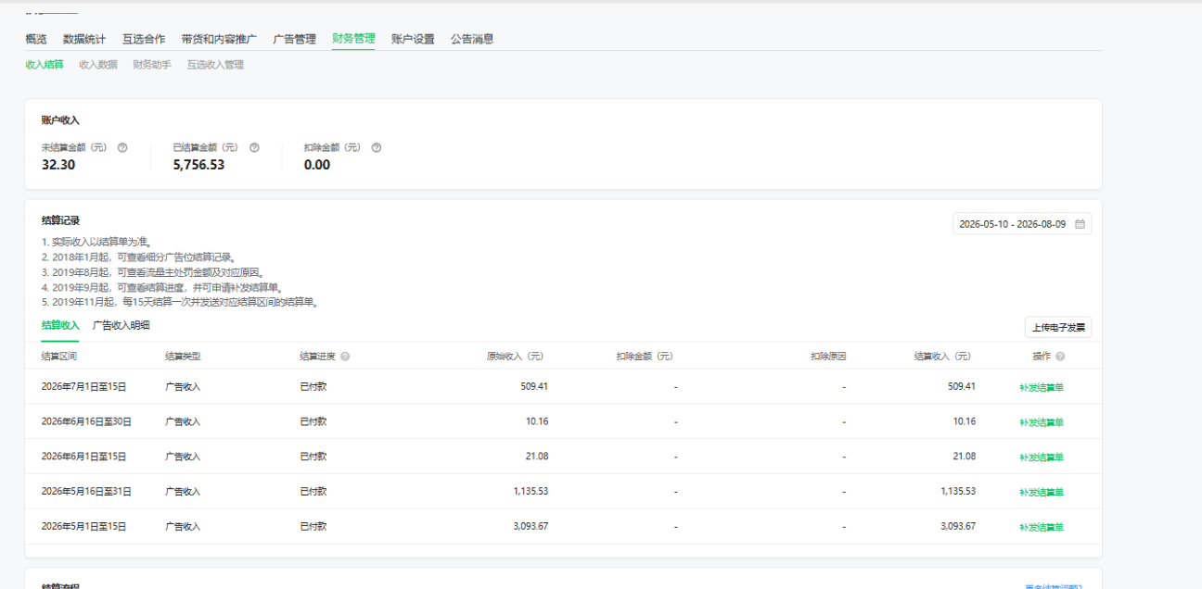Click 结算收入（元） column header

943,357
